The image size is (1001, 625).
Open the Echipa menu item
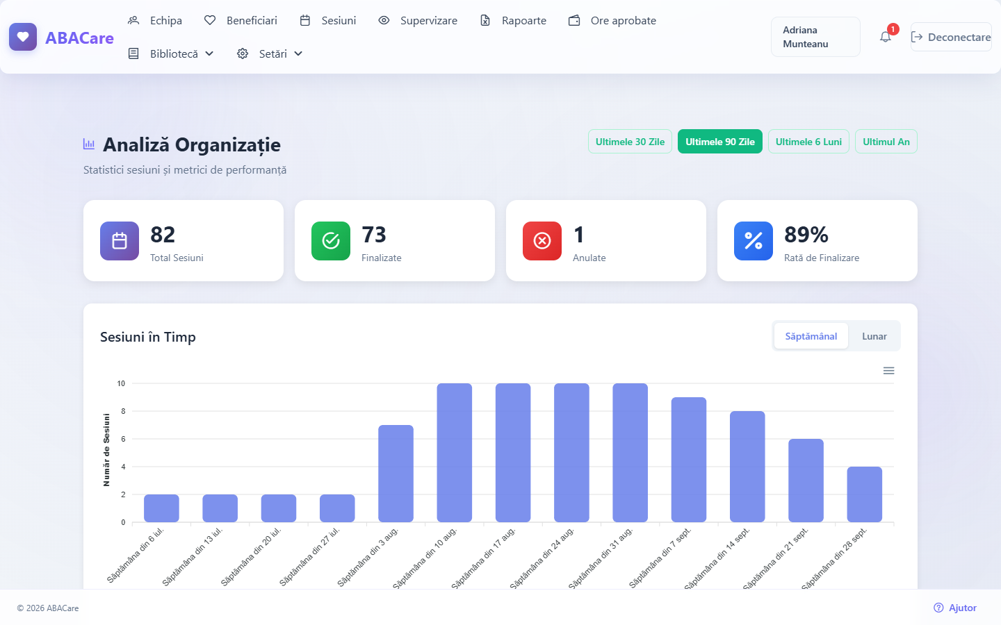tap(155, 21)
